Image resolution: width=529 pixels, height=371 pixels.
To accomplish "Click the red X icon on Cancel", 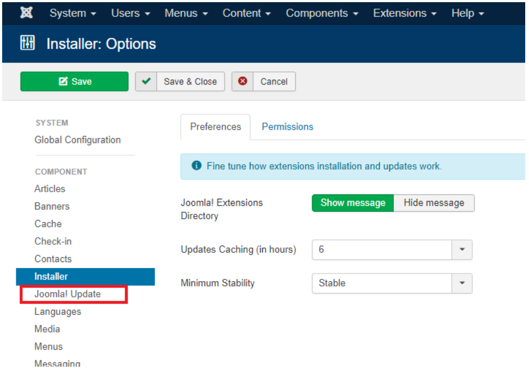I will (x=242, y=81).
